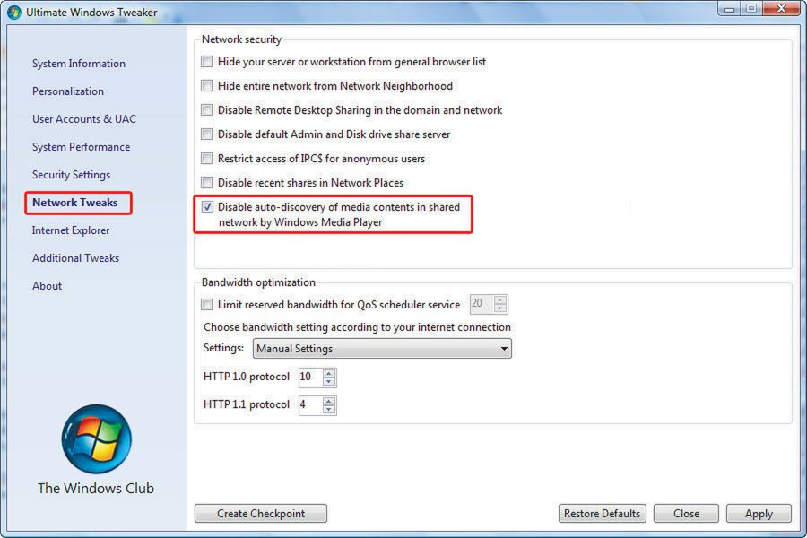Go to Additional Tweaks section
The height and width of the screenshot is (538, 807).
75,258
